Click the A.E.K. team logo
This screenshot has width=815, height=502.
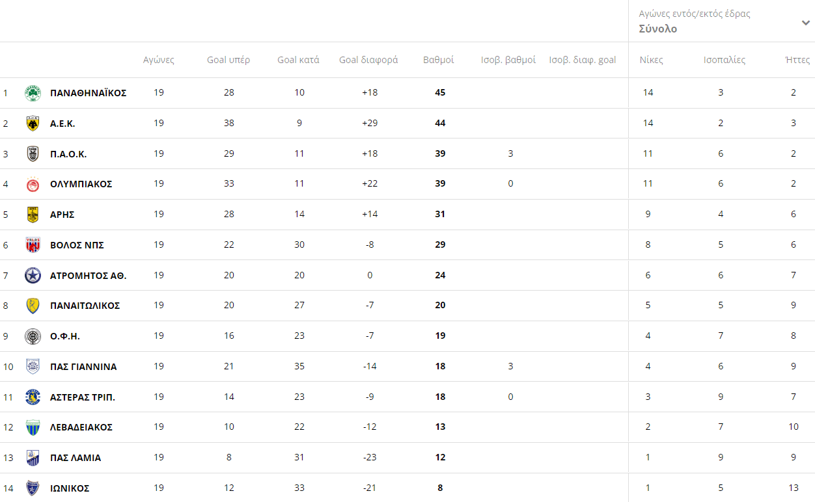point(33,124)
